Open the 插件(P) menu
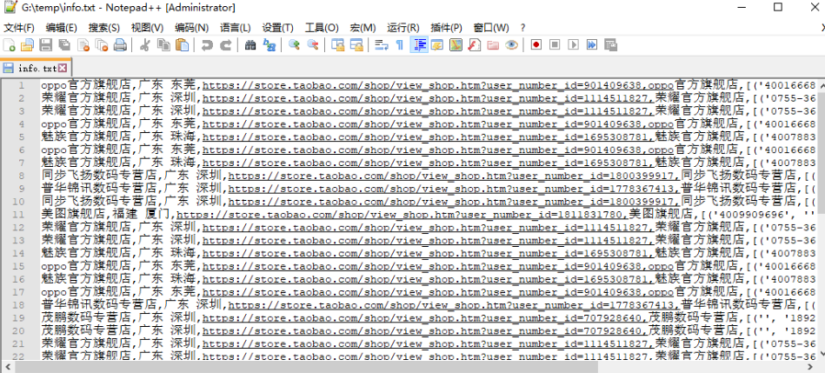The image size is (825, 373). tap(446, 27)
